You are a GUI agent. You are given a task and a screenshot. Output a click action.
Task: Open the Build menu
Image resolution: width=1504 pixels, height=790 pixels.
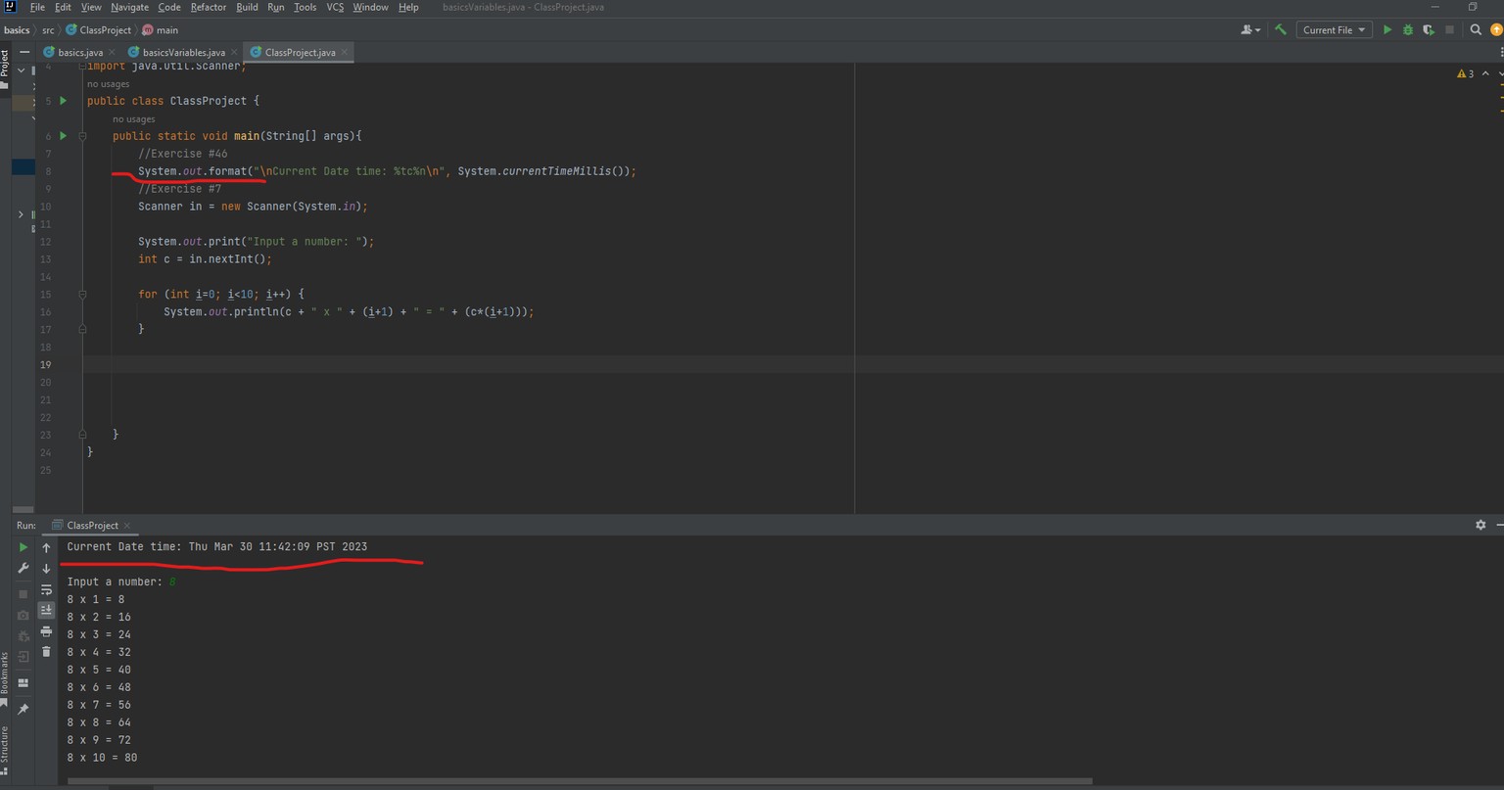[x=247, y=7]
